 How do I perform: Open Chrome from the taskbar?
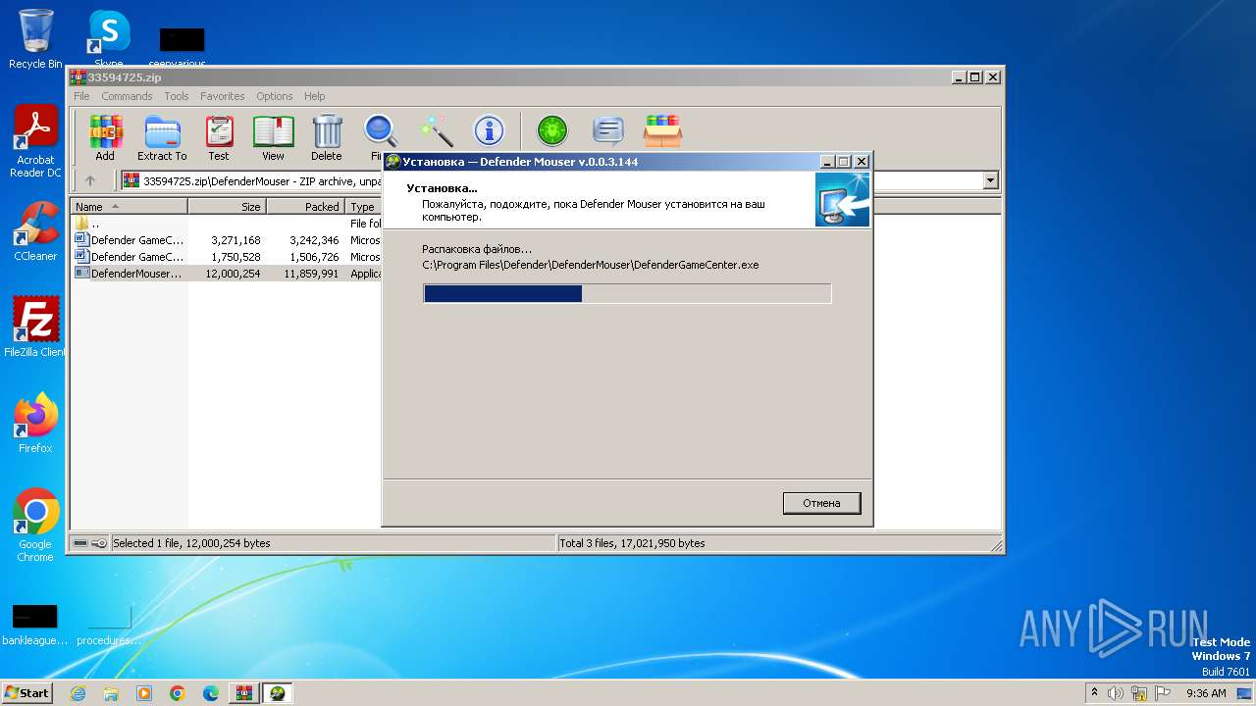[178, 693]
